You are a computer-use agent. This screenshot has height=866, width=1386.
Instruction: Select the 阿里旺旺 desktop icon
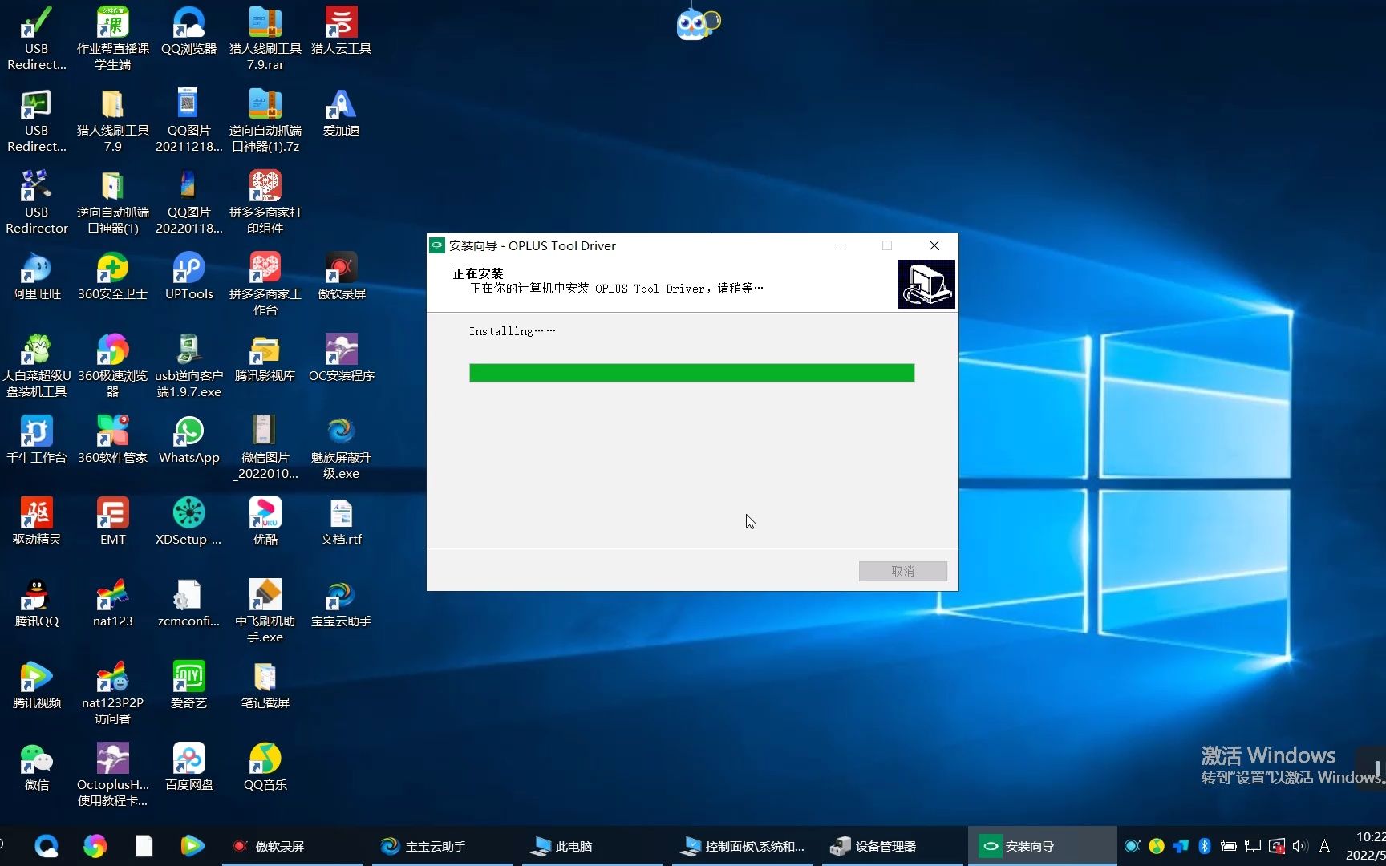[x=37, y=277]
